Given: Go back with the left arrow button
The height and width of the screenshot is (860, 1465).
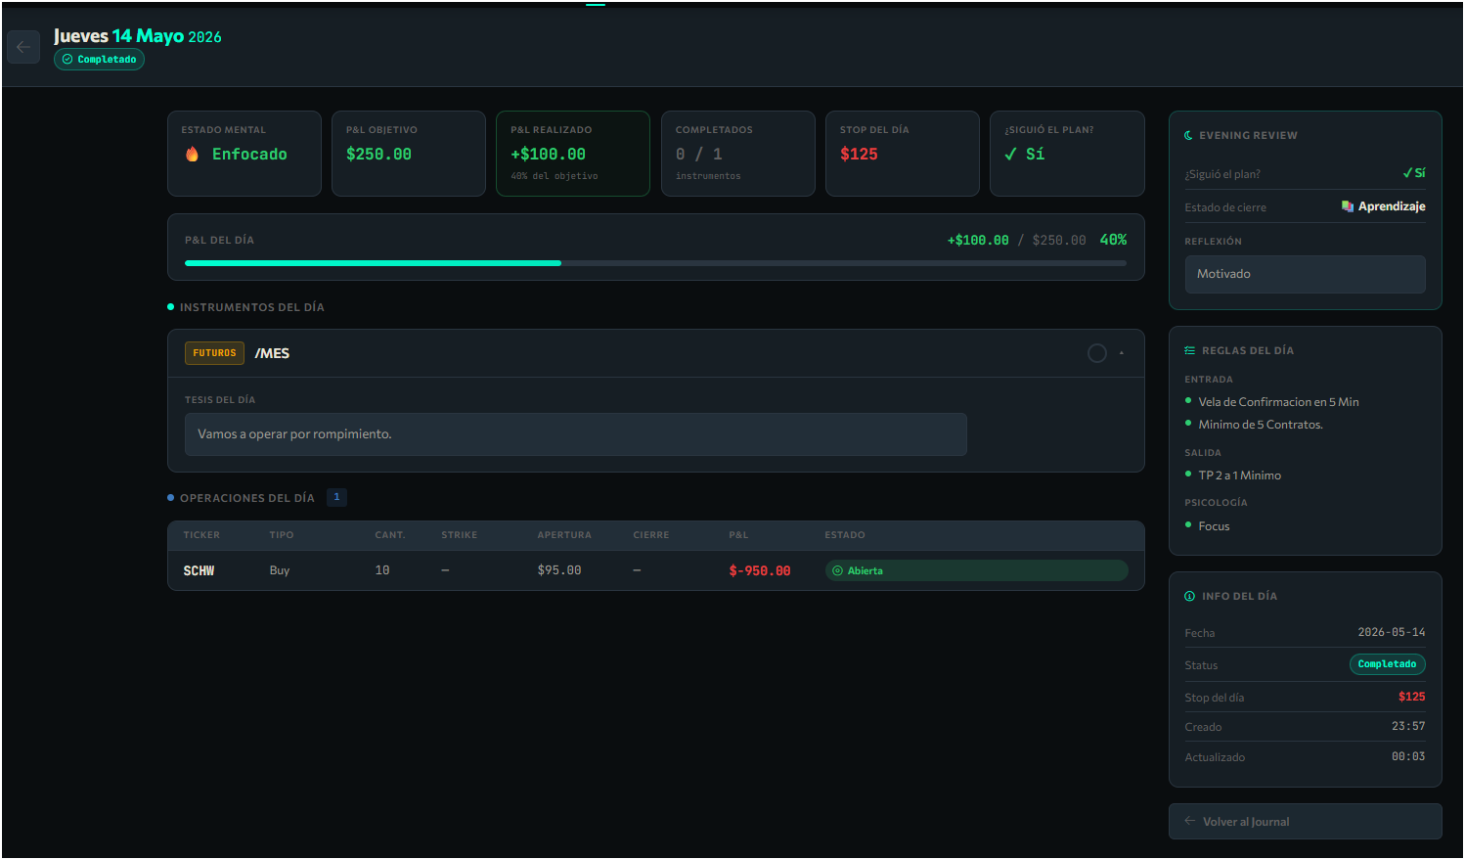Looking at the screenshot, I should (x=23, y=47).
